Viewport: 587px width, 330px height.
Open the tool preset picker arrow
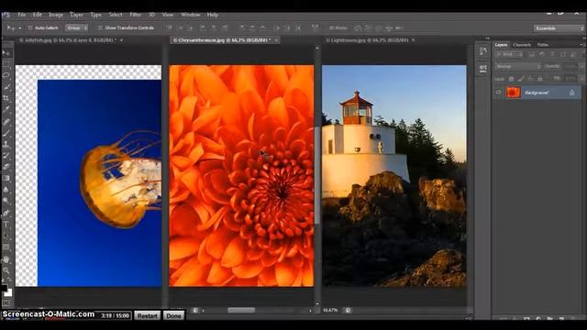pos(20,28)
